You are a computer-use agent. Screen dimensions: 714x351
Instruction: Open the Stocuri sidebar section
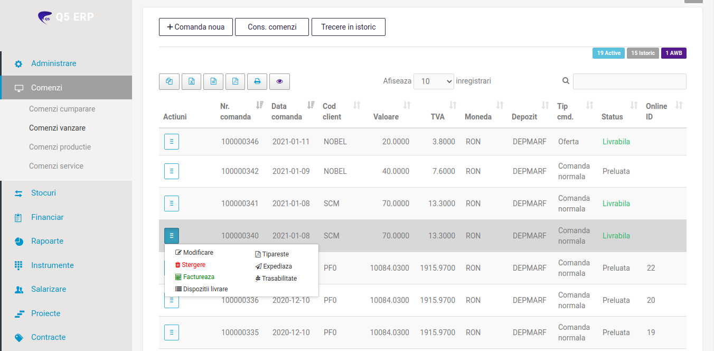[43, 193]
